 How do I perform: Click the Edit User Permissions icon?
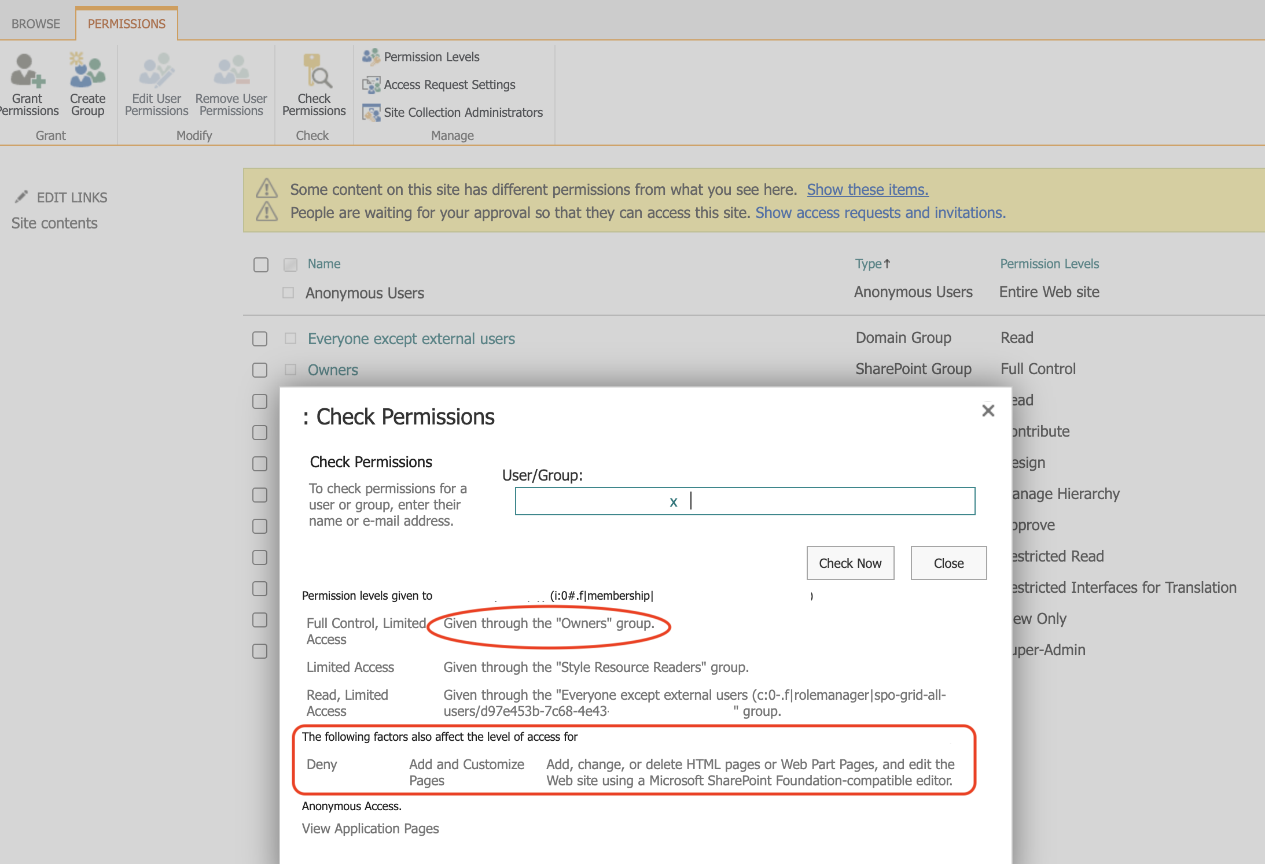pyautogui.click(x=156, y=71)
